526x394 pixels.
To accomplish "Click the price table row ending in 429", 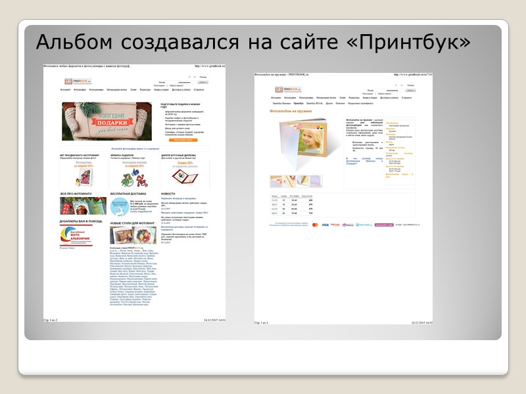I will (x=292, y=200).
